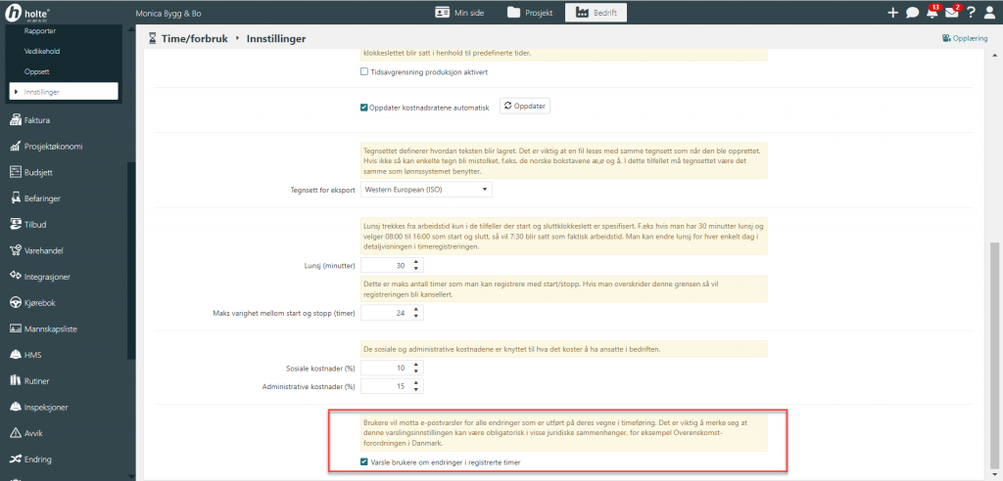Image resolution: width=1003 pixels, height=481 pixels.
Task: Open the Opplæring link
Action: coord(966,38)
